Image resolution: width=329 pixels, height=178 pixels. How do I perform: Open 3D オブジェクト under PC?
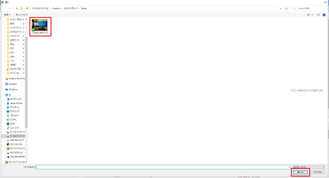coord(16,99)
